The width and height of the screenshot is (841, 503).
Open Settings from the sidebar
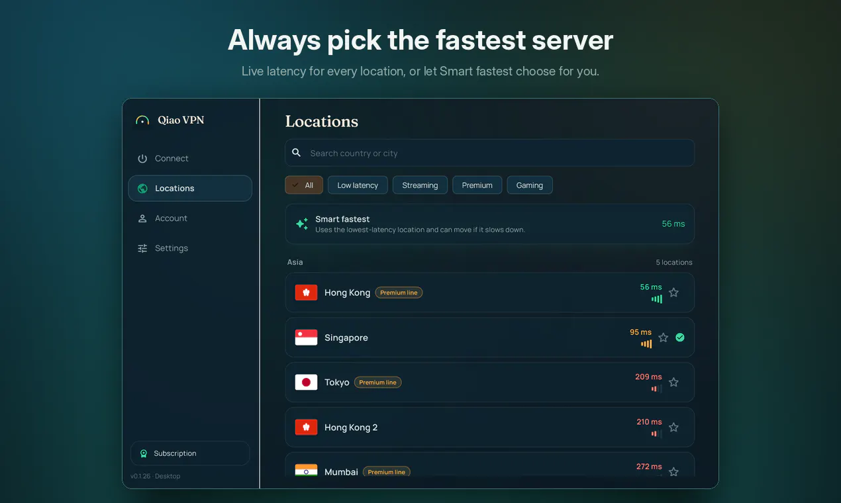(190, 248)
